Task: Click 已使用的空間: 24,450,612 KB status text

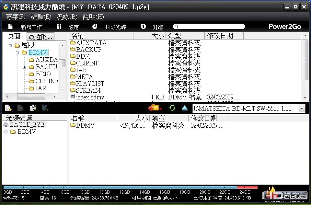Action: 222,198
